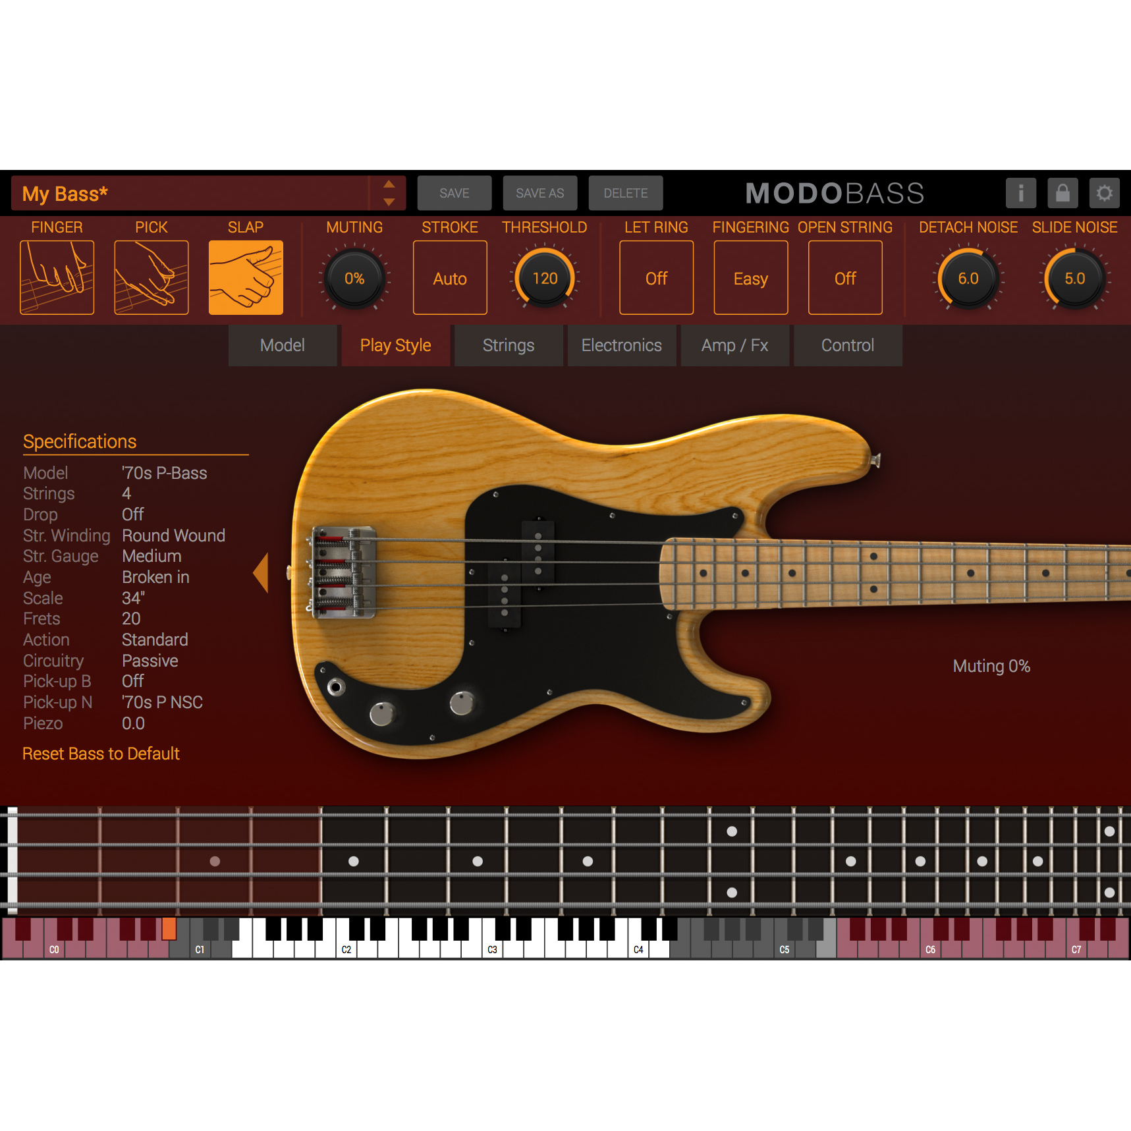Screen dimensions: 1131x1131
Task: Open the Strings tab
Action: coord(509,345)
